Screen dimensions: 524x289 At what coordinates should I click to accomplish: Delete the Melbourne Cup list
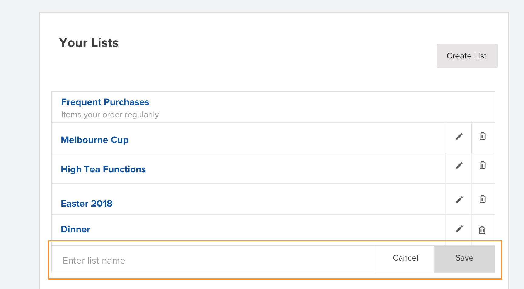pyautogui.click(x=482, y=136)
